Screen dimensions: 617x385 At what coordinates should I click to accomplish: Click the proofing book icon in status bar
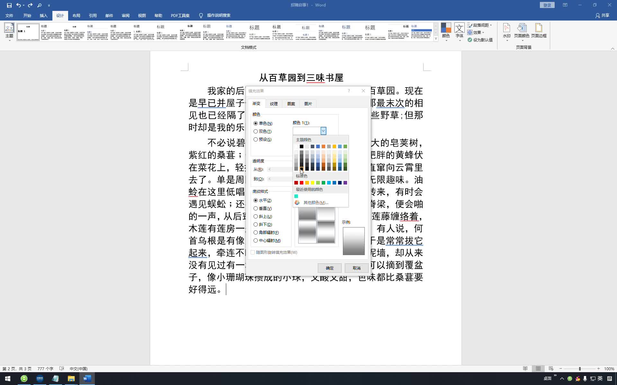[x=62, y=369]
